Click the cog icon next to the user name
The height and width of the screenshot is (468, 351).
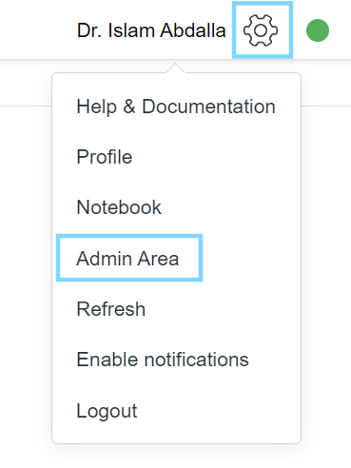[x=261, y=30]
